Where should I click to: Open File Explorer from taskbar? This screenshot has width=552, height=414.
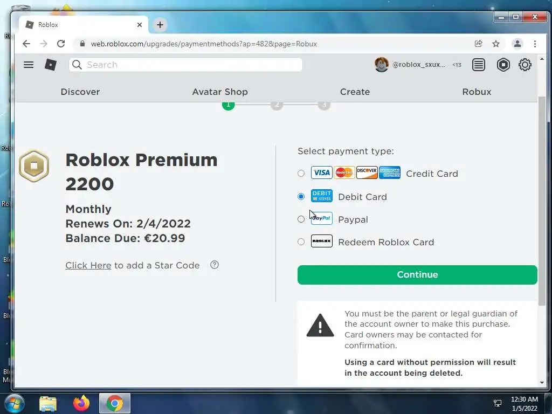pyautogui.click(x=48, y=403)
